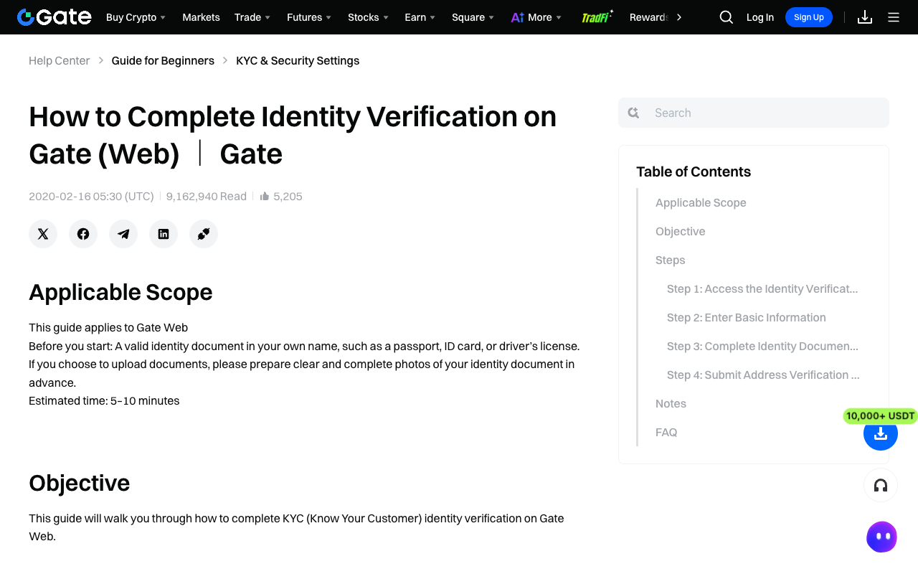918x574 pixels.
Task: Expand the Buy Crypto dropdown
Action: click(x=136, y=17)
